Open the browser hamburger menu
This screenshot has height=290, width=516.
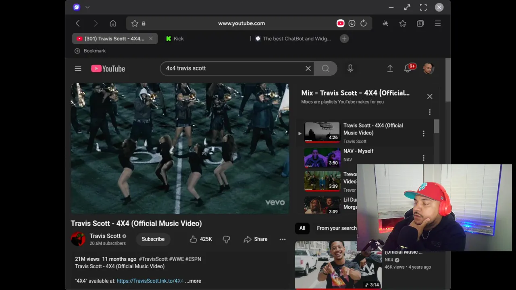438,23
